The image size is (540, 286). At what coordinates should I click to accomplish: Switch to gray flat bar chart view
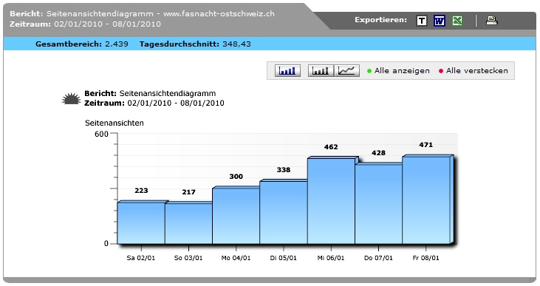(x=321, y=71)
